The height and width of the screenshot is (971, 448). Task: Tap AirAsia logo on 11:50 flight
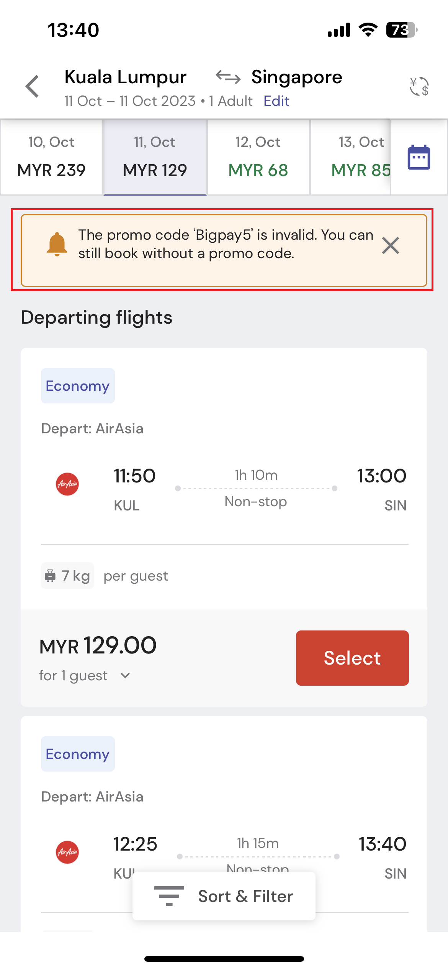67,484
